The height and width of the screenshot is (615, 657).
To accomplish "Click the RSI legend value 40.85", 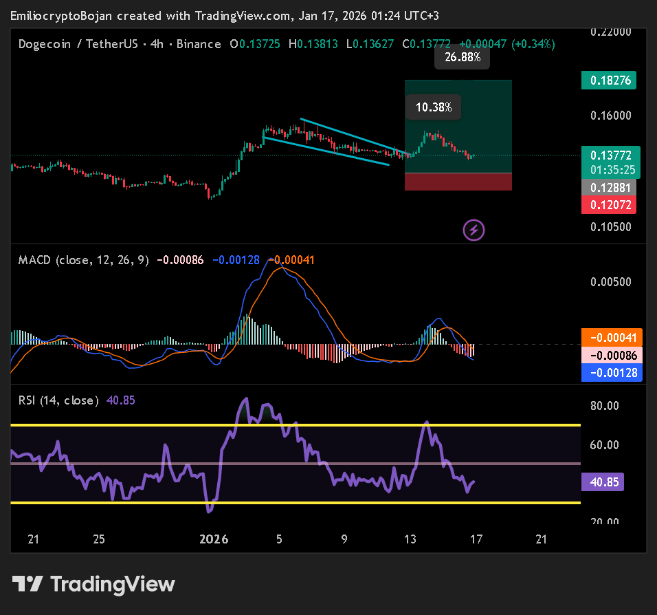I will (x=121, y=400).
